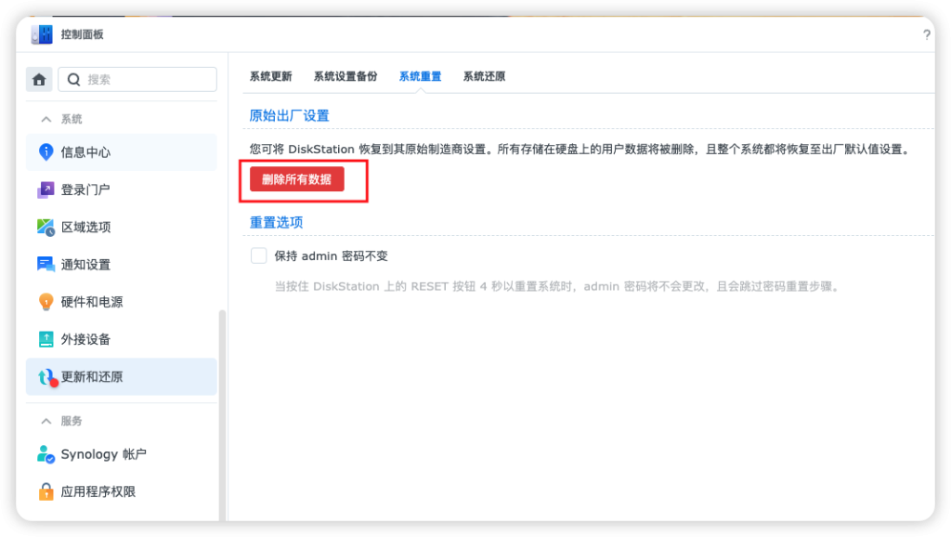Select 更新和还原 in sidebar
Screen dimensions: 951x537
(122, 377)
